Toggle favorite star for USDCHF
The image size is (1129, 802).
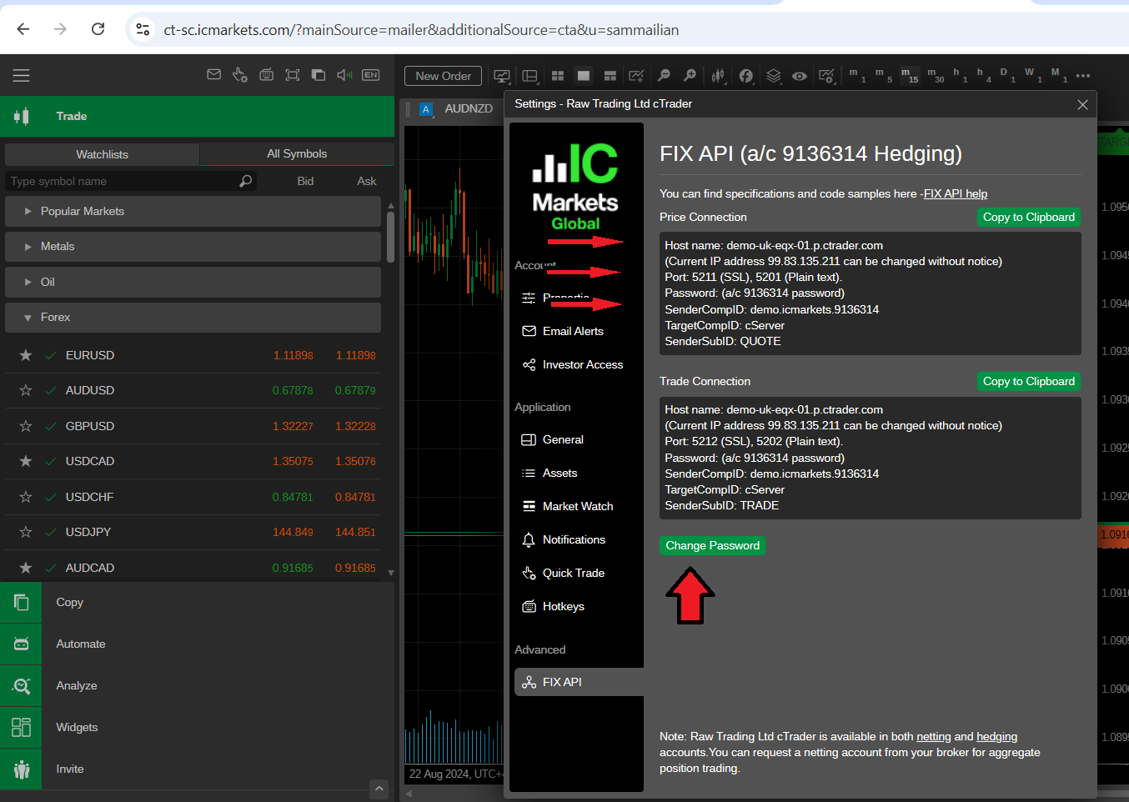[26, 497]
